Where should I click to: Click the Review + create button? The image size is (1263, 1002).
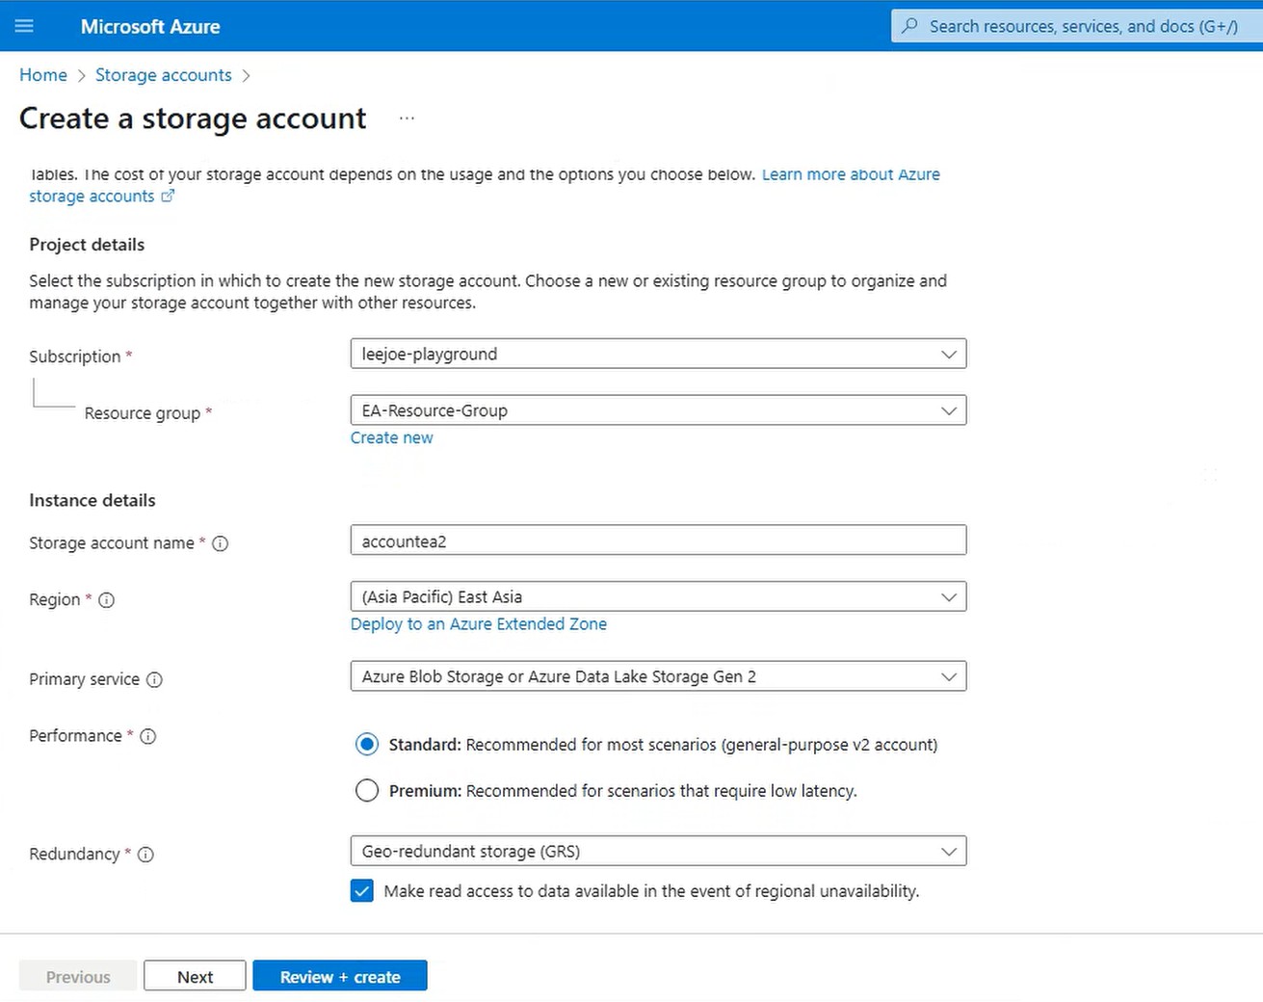pos(340,976)
